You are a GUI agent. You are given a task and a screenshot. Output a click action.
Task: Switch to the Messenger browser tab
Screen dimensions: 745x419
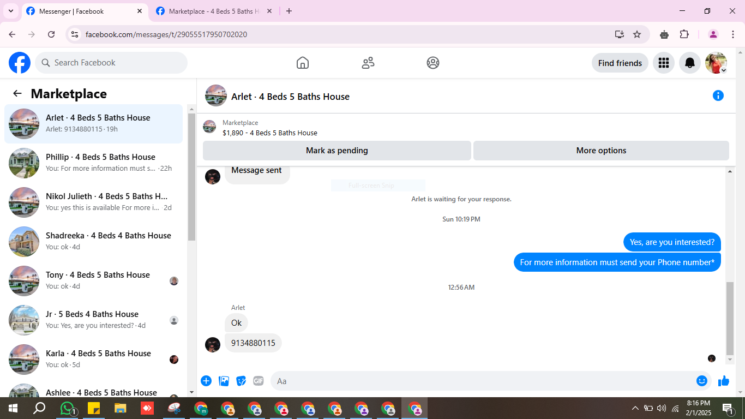(x=85, y=11)
